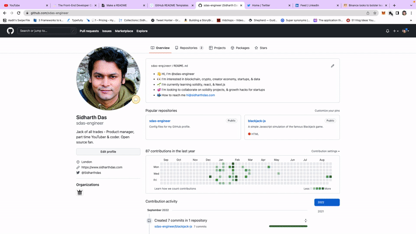Open Explore in header
Viewport: 416px width, 234px height.
point(142,31)
